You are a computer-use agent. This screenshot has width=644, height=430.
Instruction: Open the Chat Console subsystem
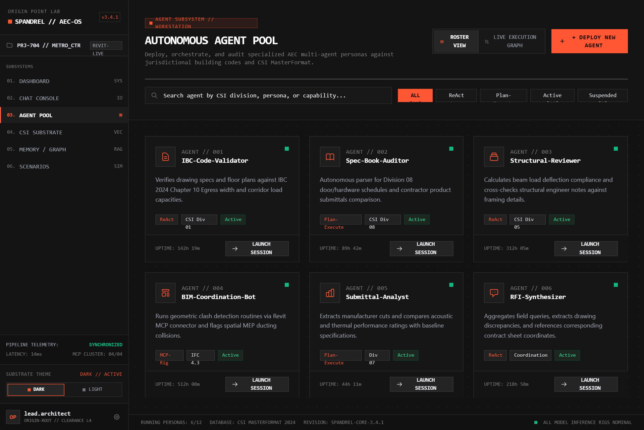pyautogui.click(x=64, y=98)
